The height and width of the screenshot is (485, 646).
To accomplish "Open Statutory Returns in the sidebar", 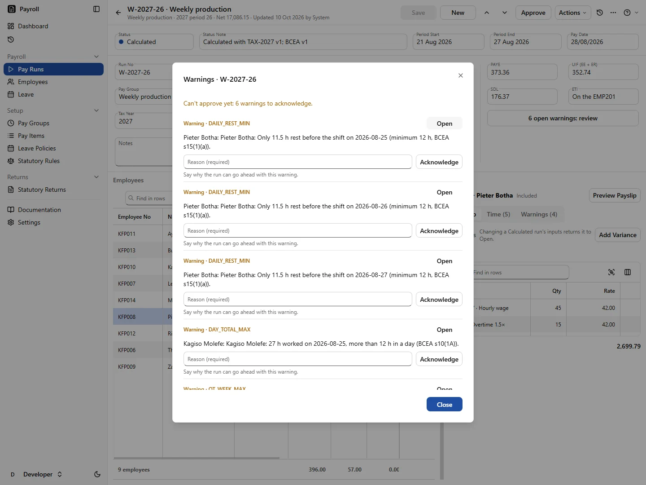I will pyautogui.click(x=53, y=190).
